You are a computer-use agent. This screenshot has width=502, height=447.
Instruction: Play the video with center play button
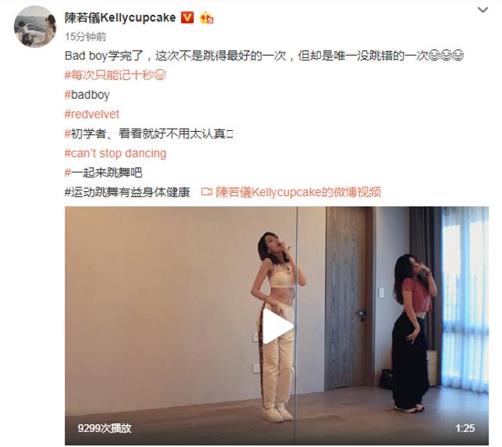point(277,326)
